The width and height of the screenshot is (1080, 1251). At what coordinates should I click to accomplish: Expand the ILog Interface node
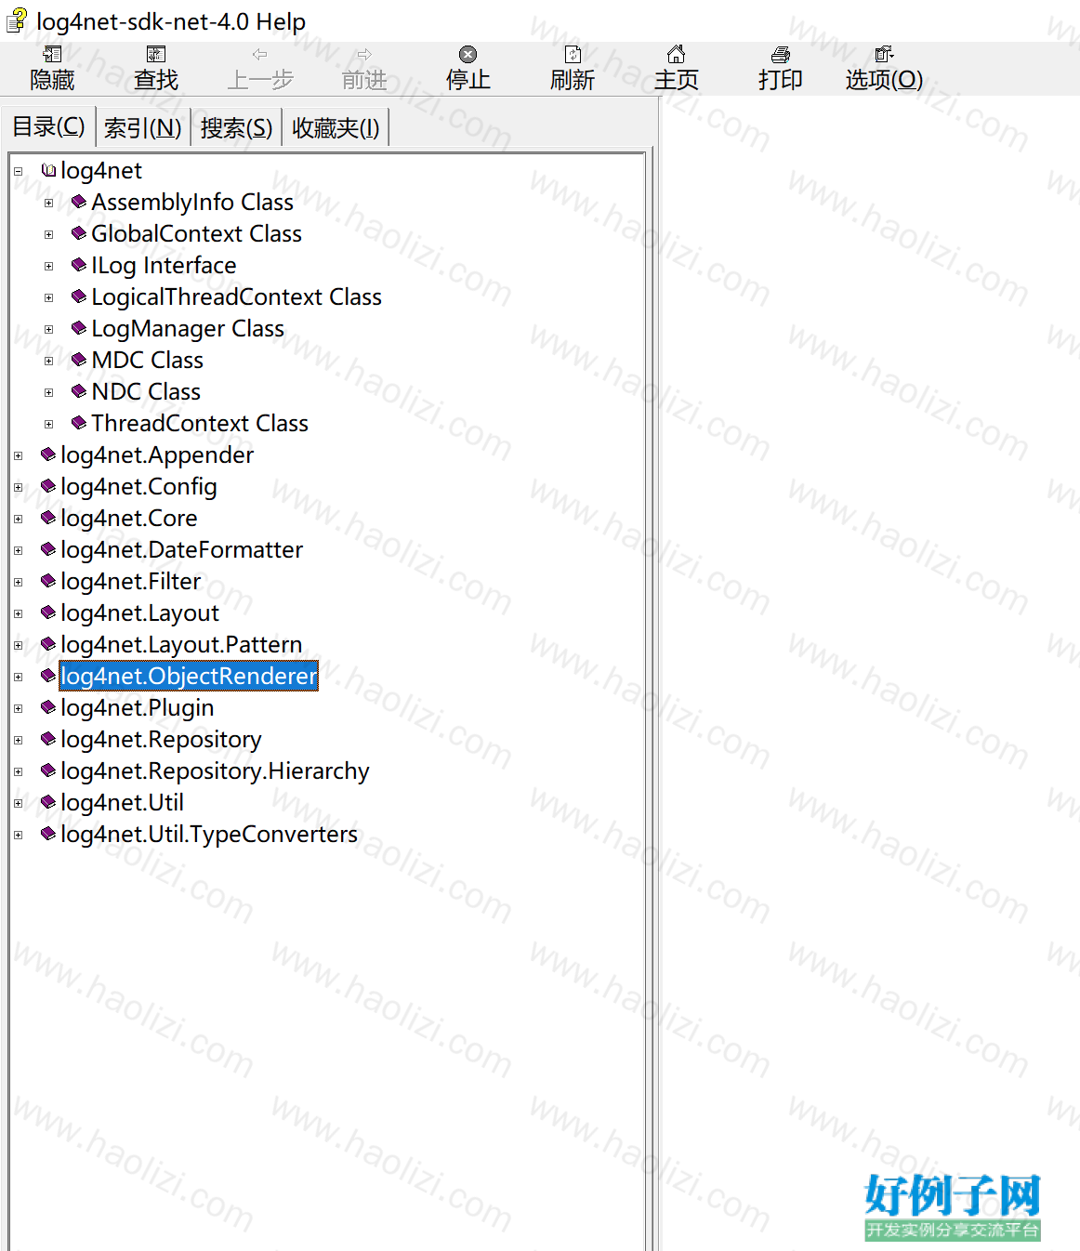pos(48,266)
